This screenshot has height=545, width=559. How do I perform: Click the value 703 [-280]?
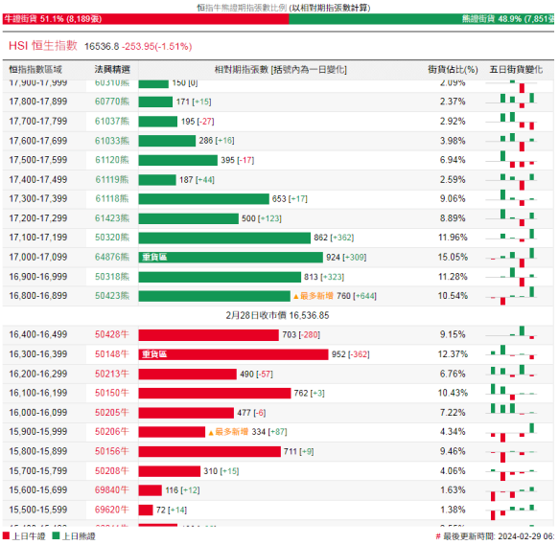click(301, 335)
